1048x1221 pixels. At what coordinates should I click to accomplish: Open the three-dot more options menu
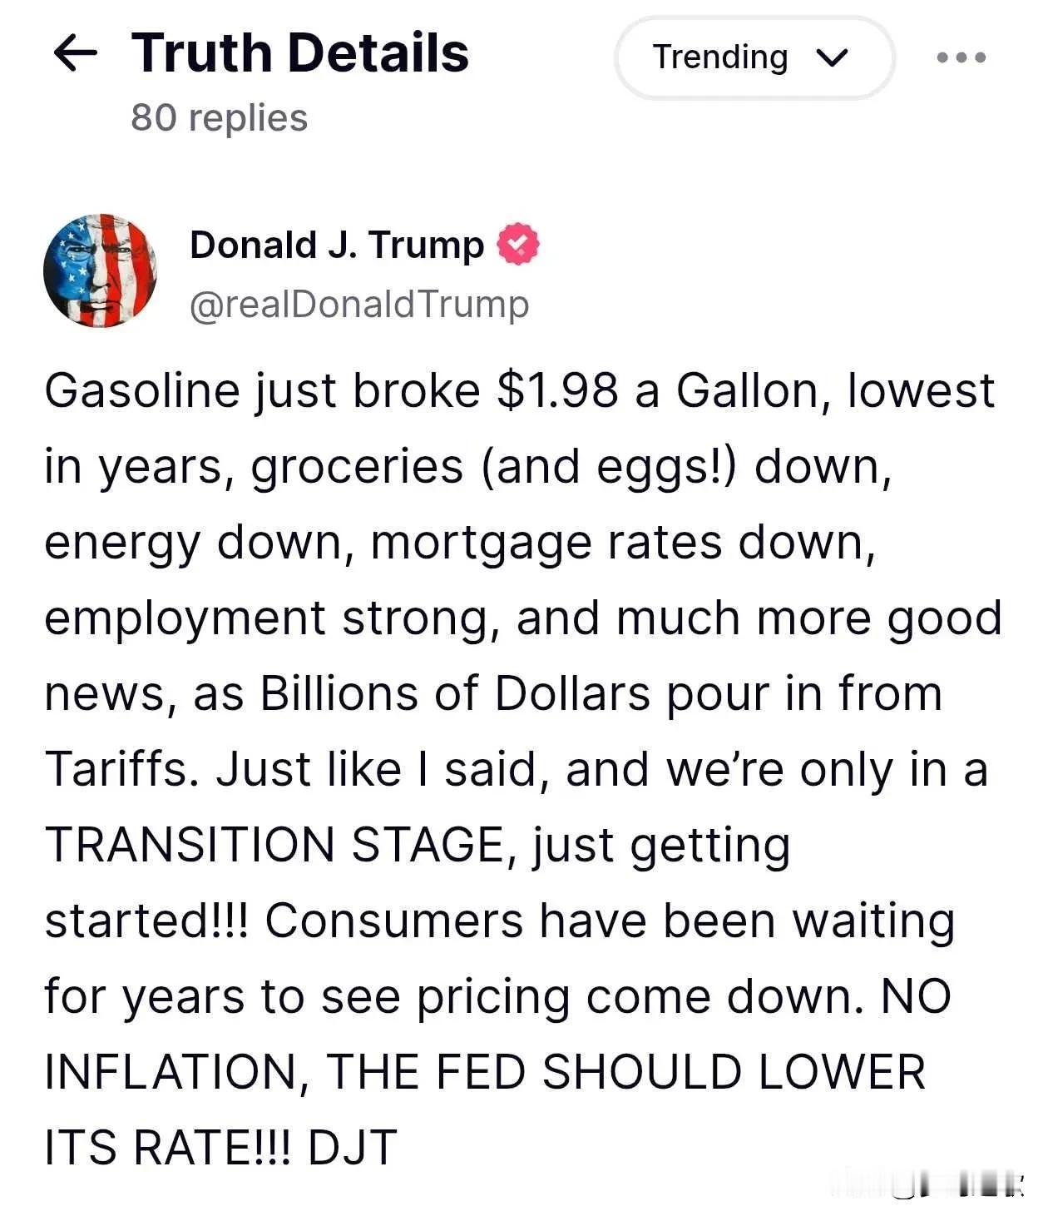pyautogui.click(x=961, y=57)
